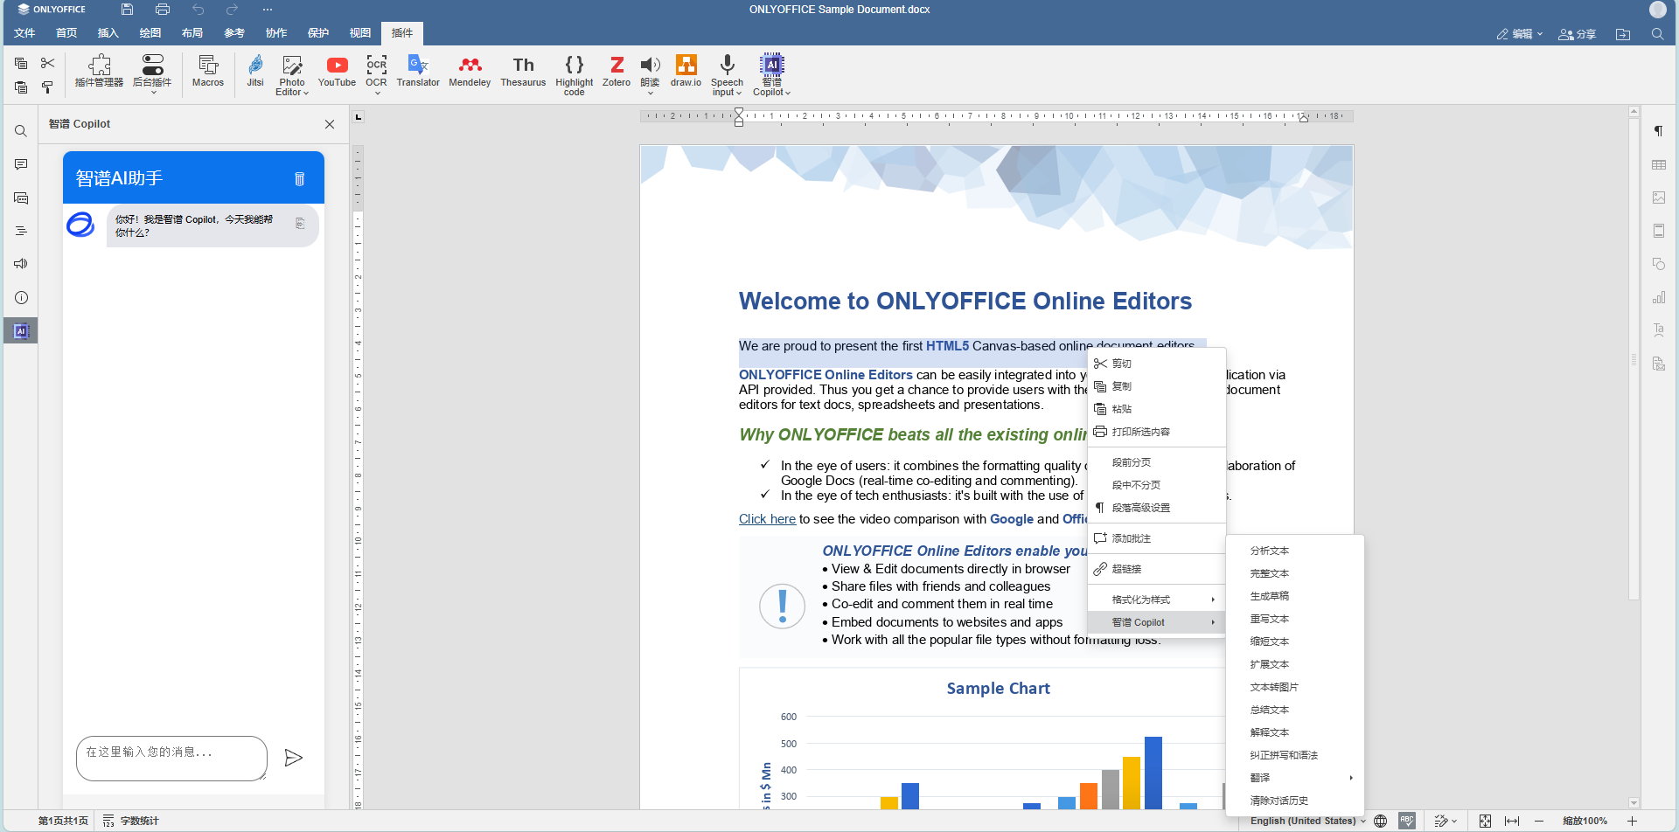Image resolution: width=1679 pixels, height=832 pixels.
Task: Expand the OCR plugin dropdown arrow
Action: coord(377,93)
